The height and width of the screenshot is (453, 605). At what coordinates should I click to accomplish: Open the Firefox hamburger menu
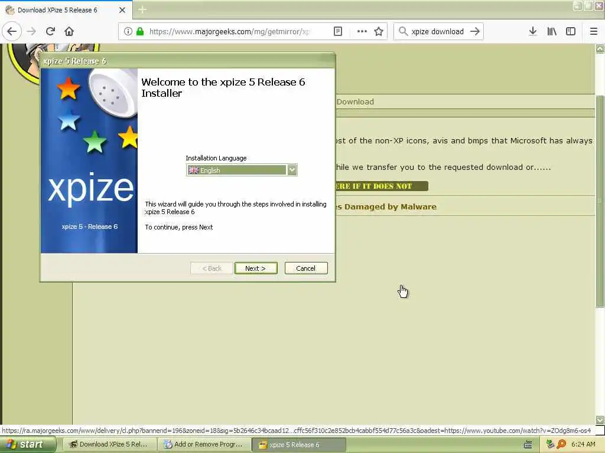(x=594, y=31)
